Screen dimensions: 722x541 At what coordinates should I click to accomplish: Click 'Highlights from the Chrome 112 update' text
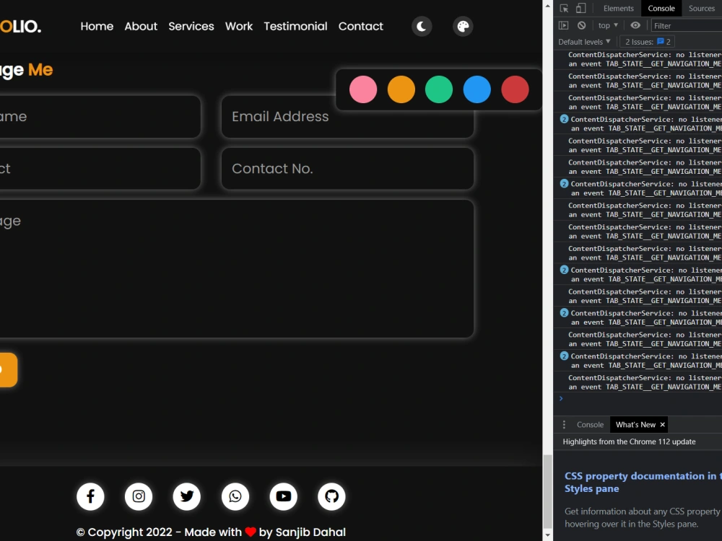[x=629, y=441]
